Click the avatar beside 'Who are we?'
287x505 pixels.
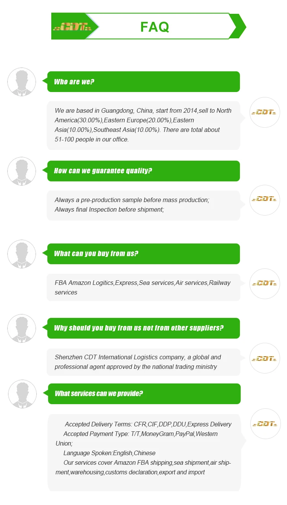coord(22,82)
